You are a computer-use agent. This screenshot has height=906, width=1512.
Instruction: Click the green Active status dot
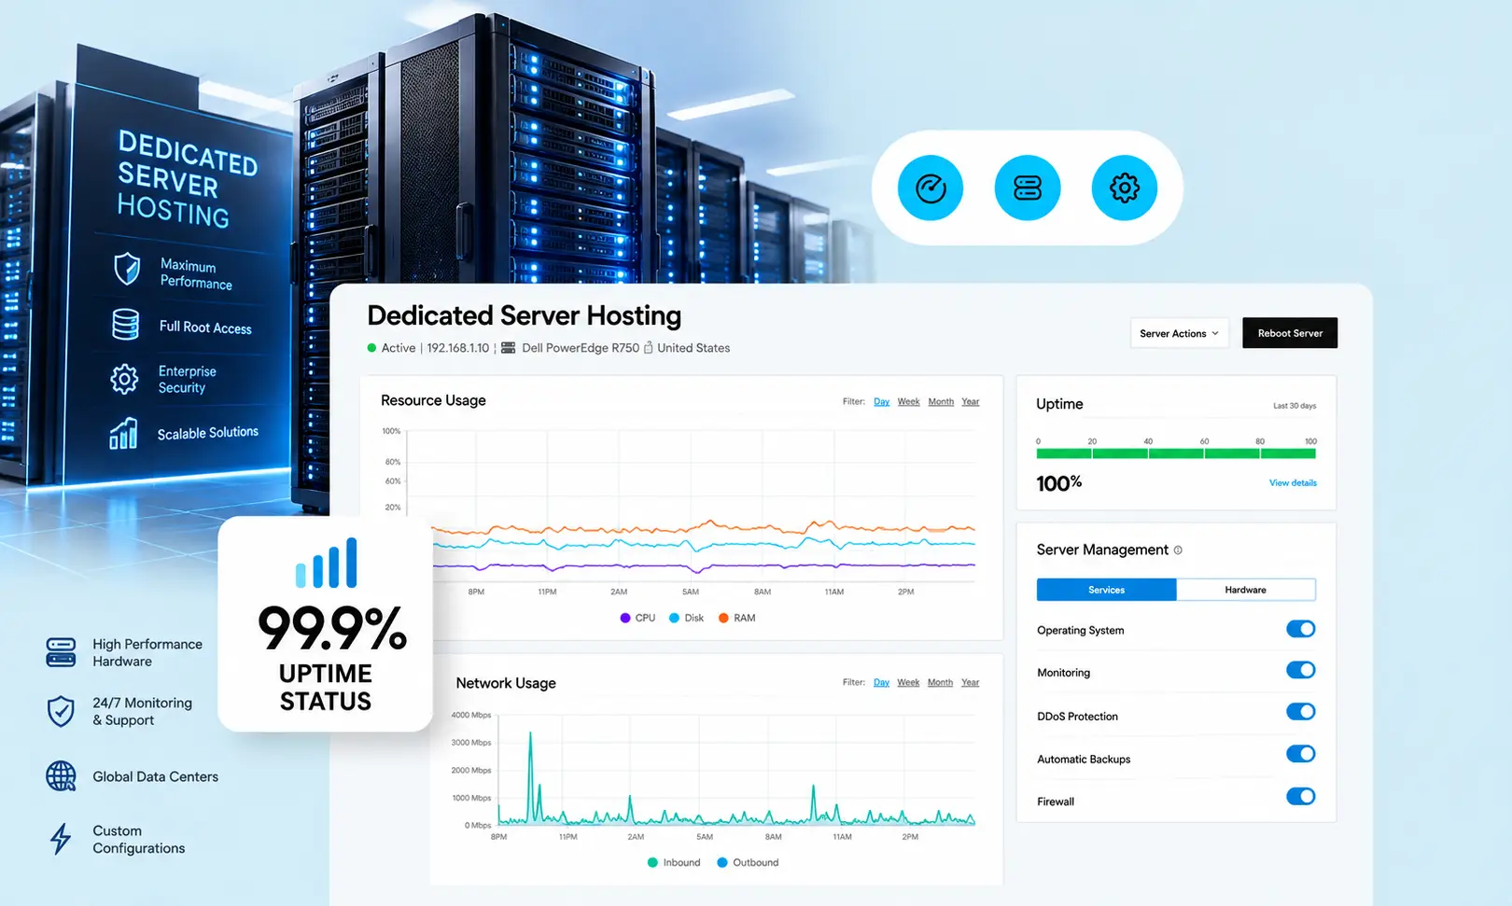pos(371,348)
